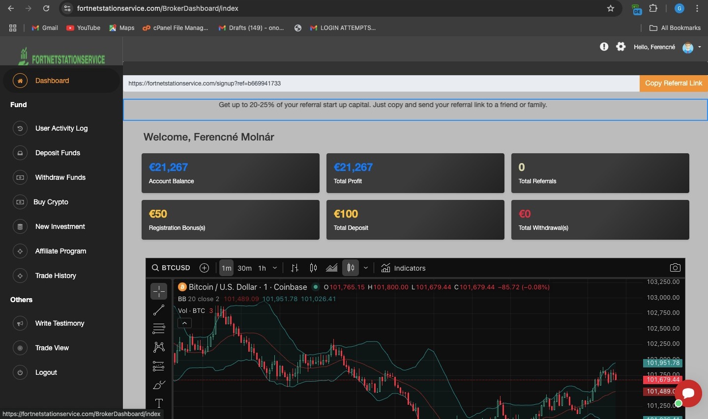
Task: Click the Copy Referral Link button
Action: [x=673, y=83]
